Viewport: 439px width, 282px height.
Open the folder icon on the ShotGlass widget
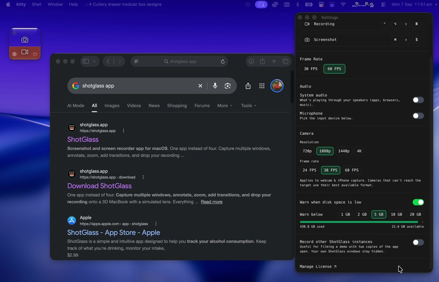click(35, 54)
